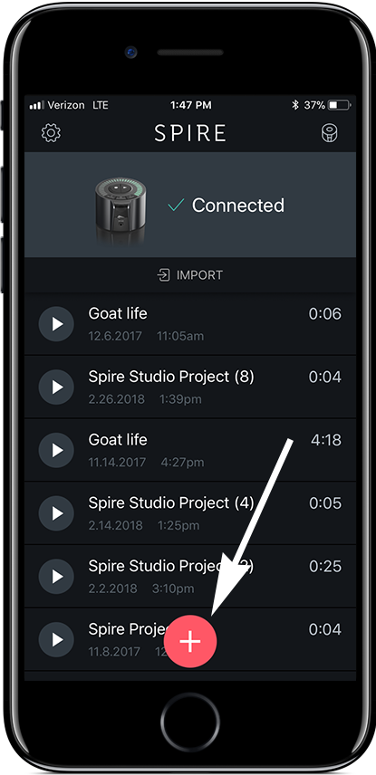376x775 pixels.
Task: Play Spire Studio Project (8)
Action: [x=56, y=387]
